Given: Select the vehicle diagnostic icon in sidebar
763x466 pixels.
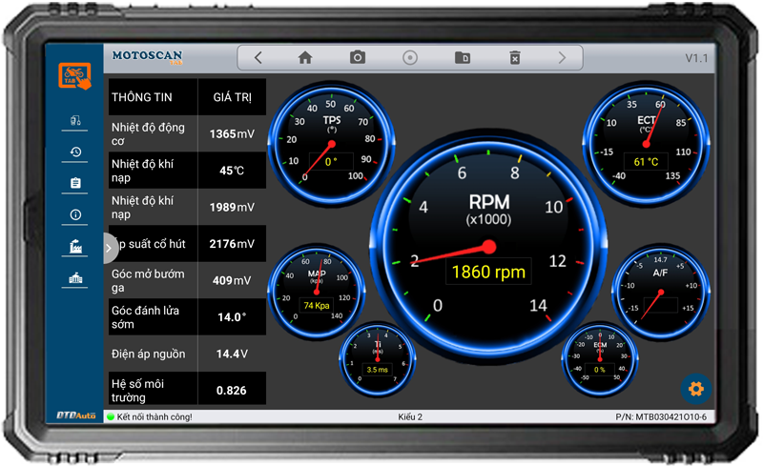Looking at the screenshot, I should pos(75,120).
